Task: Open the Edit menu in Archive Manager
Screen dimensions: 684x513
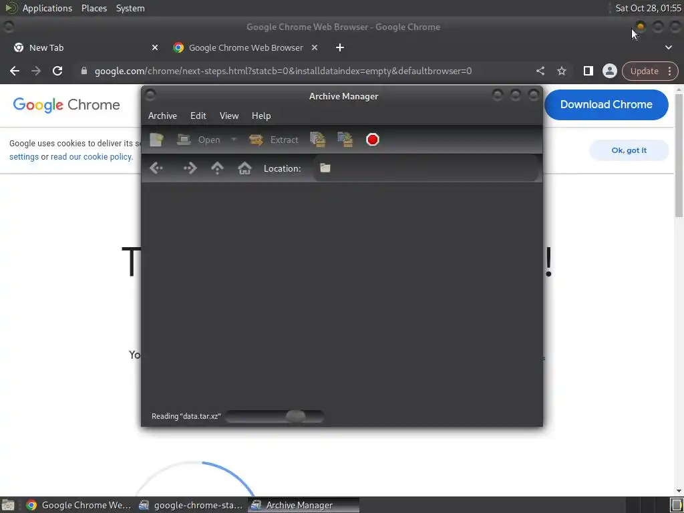Action: pyautogui.click(x=198, y=116)
